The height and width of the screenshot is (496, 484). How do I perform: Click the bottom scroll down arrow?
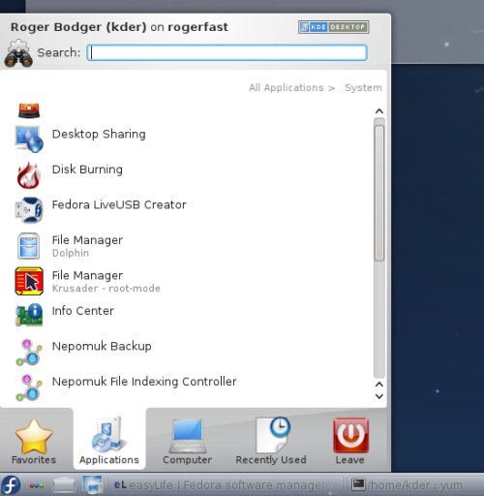click(379, 396)
